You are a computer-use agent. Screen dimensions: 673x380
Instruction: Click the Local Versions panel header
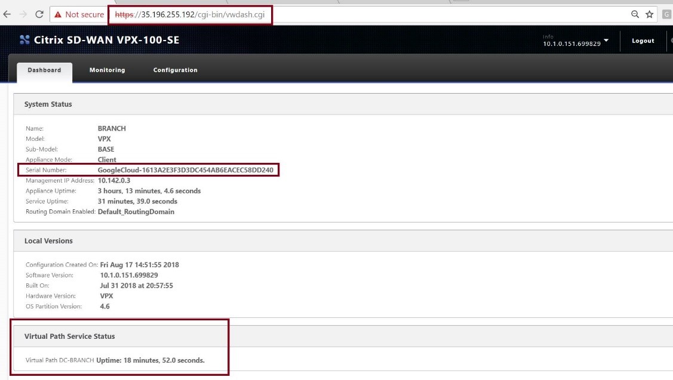pyautogui.click(x=48, y=241)
